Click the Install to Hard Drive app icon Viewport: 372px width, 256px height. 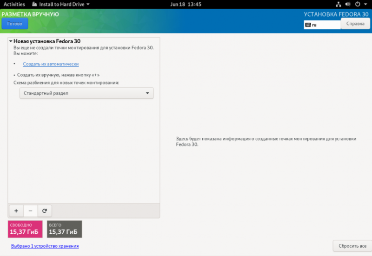pyautogui.click(x=34, y=4)
